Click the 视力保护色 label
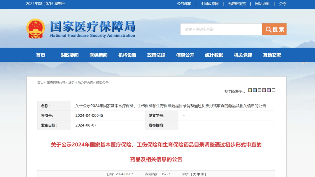 click(x=235, y=91)
